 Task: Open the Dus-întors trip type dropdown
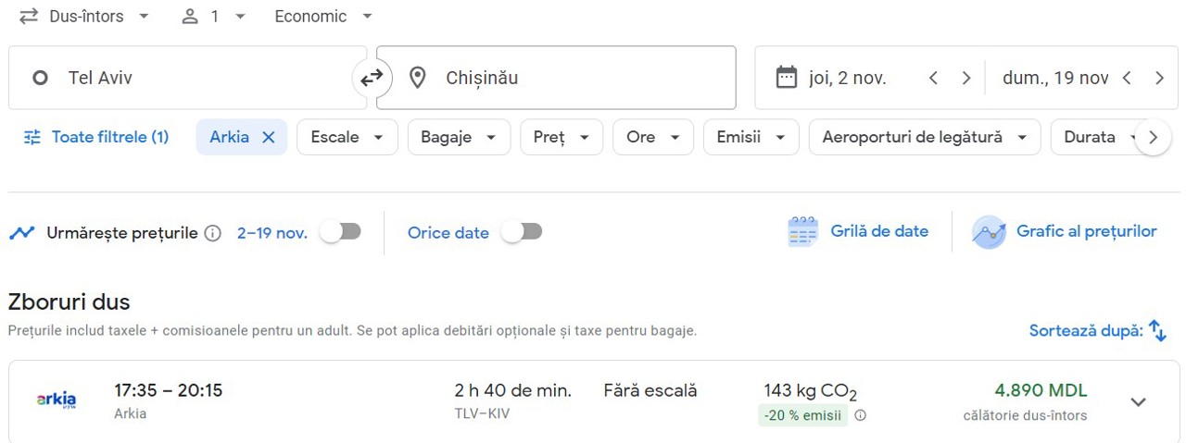tap(84, 17)
